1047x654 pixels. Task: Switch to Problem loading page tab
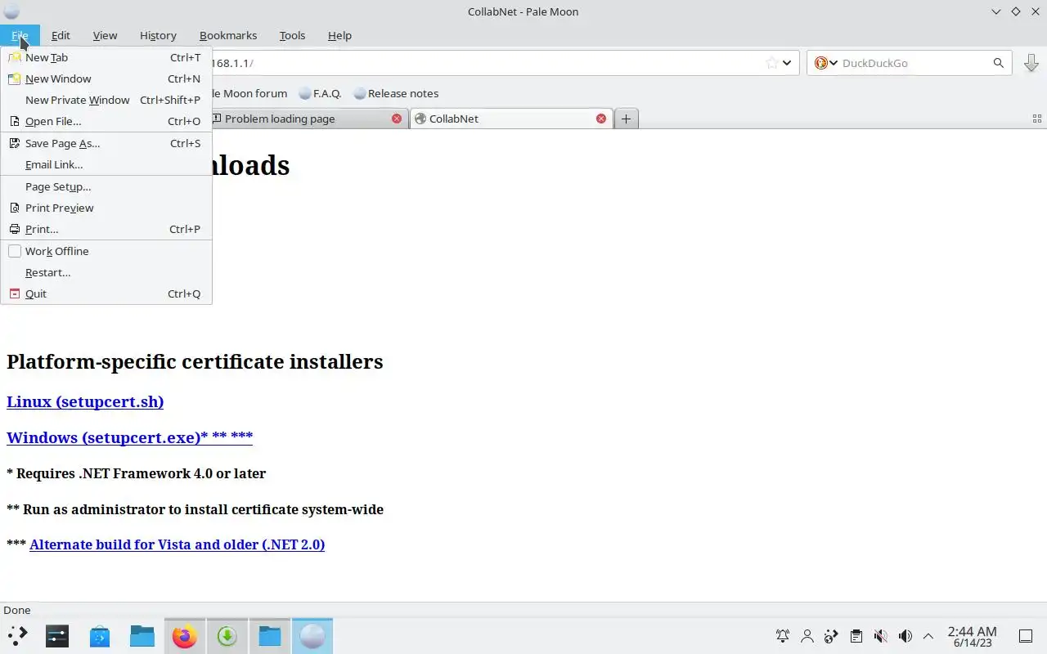coord(304,119)
